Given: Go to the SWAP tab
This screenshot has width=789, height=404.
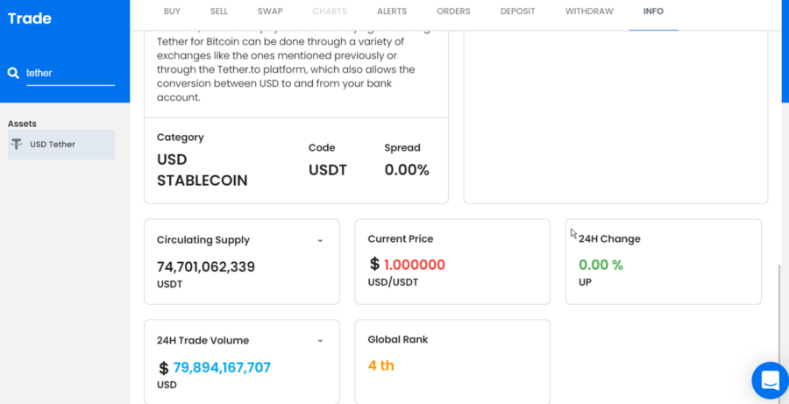Looking at the screenshot, I should point(270,11).
